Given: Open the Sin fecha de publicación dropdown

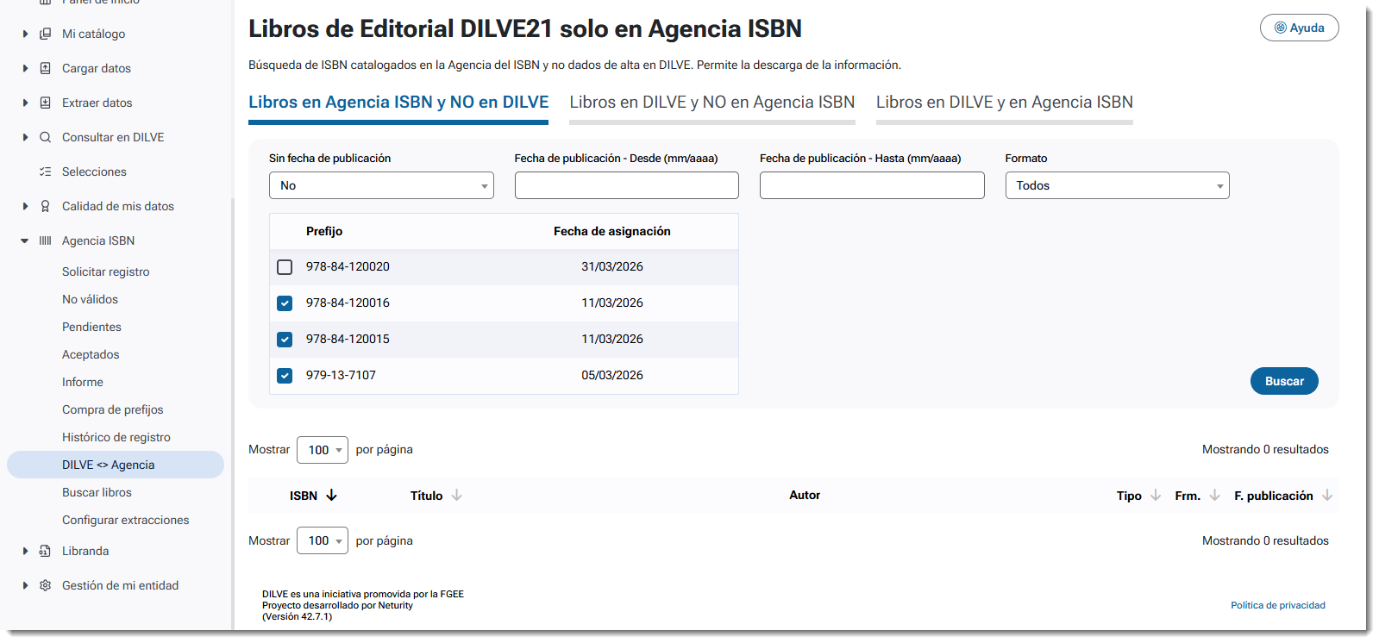Looking at the screenshot, I should (x=381, y=185).
